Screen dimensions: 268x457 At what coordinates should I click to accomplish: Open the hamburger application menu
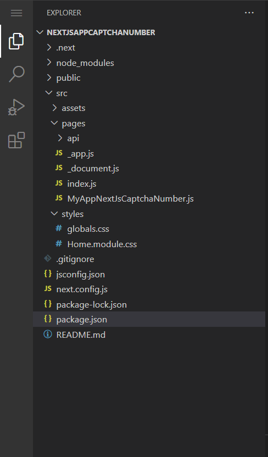click(16, 13)
